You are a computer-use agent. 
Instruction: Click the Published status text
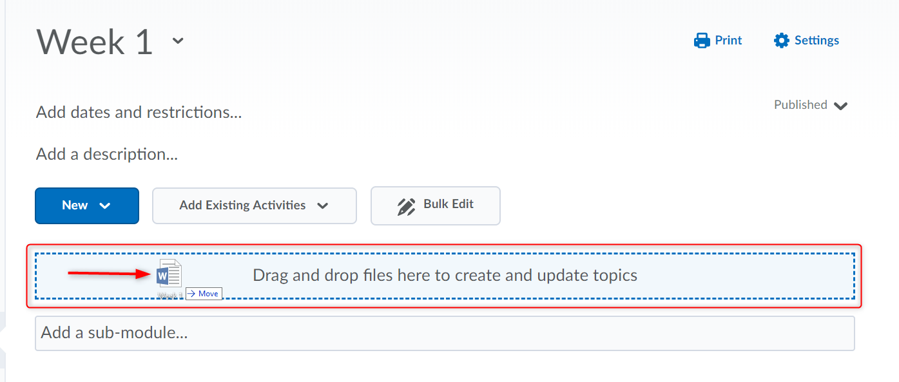pyautogui.click(x=800, y=105)
